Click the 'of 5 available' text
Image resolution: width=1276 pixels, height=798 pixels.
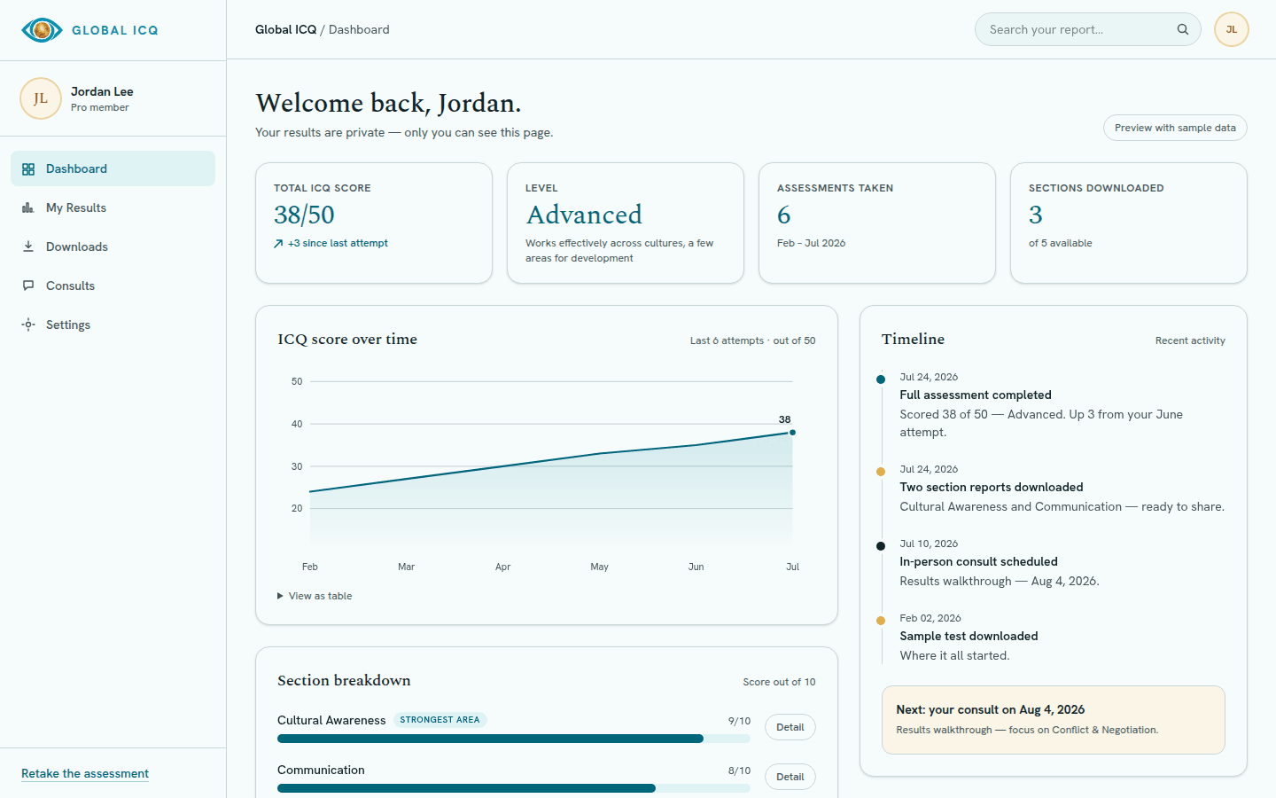click(1061, 243)
